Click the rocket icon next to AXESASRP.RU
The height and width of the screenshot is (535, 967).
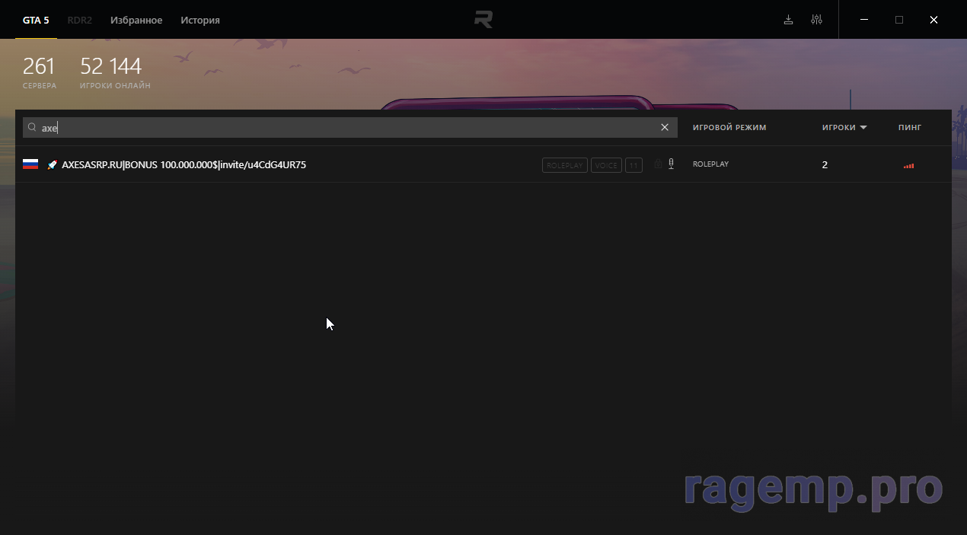tap(52, 164)
